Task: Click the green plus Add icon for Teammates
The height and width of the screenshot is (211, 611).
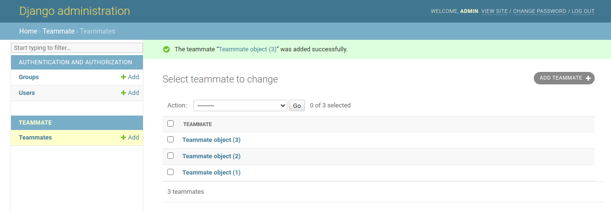Action: pos(123,138)
